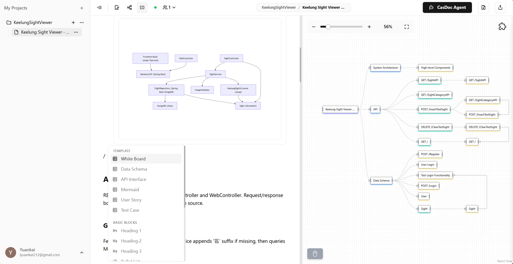Zoom out with the minus icon

pyautogui.click(x=314, y=27)
